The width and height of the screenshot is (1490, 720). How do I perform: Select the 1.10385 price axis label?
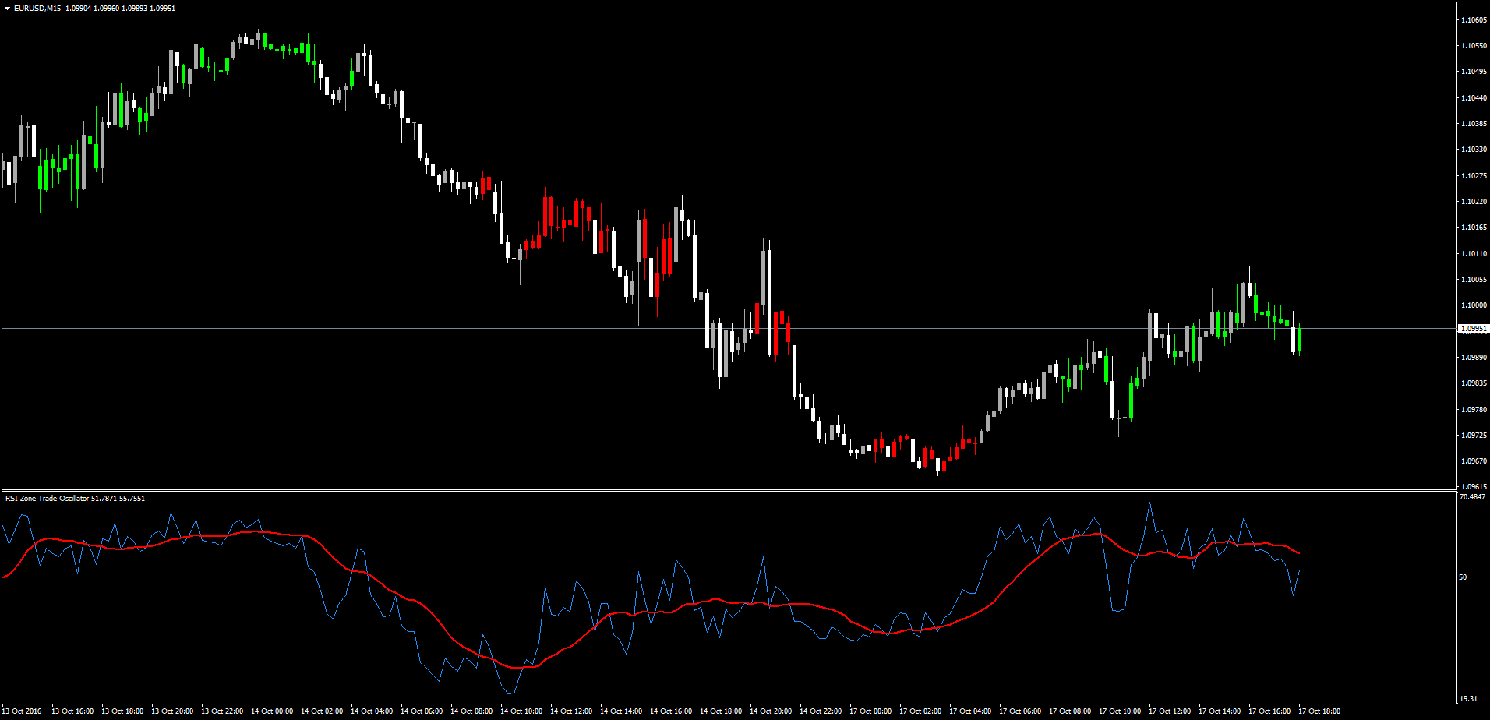[1474, 123]
